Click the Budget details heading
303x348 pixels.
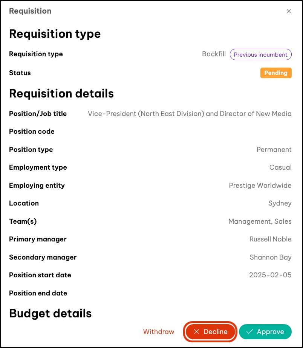click(50, 313)
